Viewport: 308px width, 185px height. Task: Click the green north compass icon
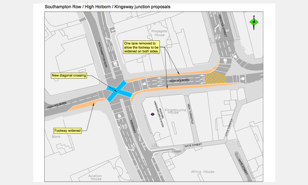click(x=254, y=22)
